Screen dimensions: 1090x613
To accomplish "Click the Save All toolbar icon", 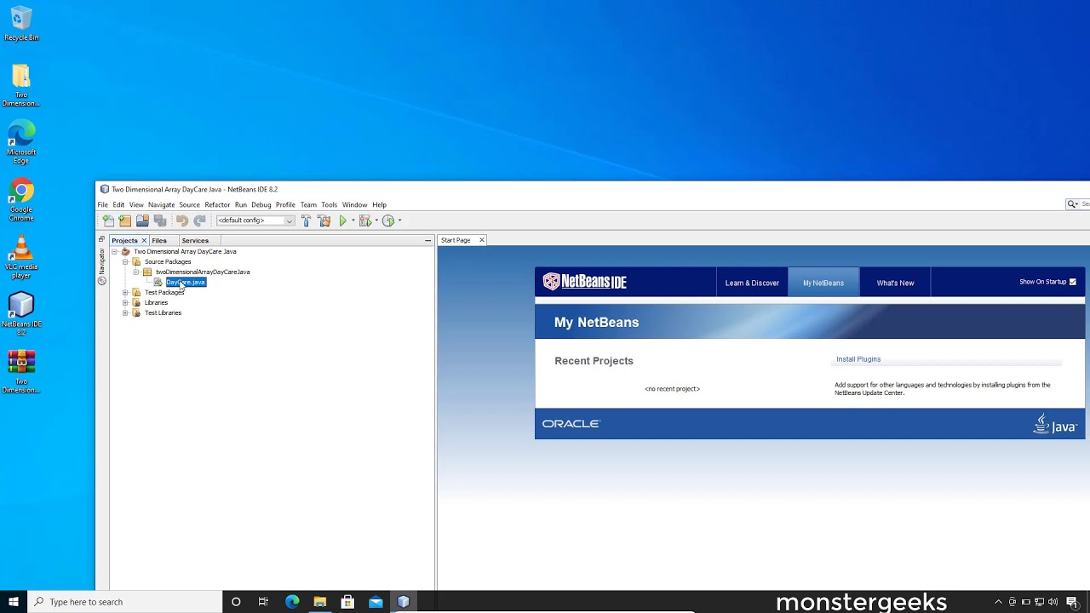I will point(159,221).
